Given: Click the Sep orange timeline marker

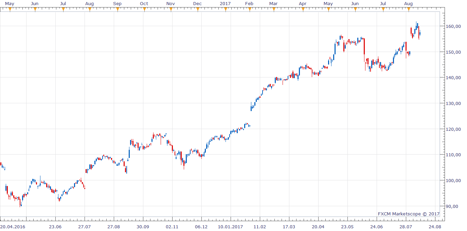Looking at the screenshot, I should coord(118,10).
